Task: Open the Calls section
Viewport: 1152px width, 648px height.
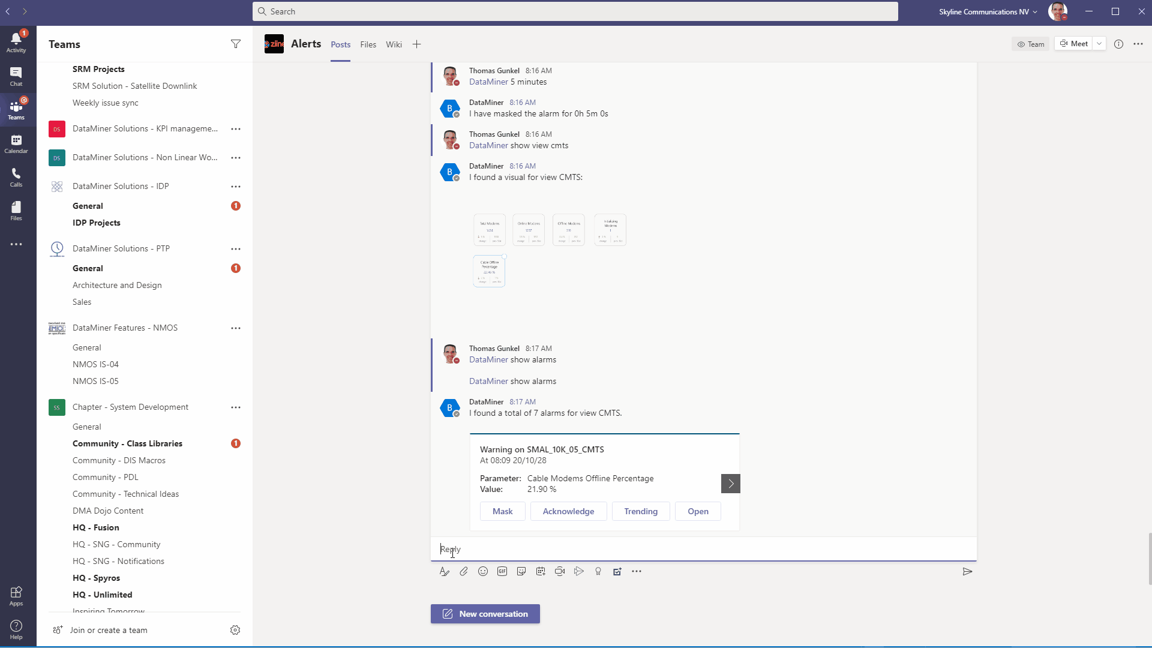Action: (x=16, y=177)
